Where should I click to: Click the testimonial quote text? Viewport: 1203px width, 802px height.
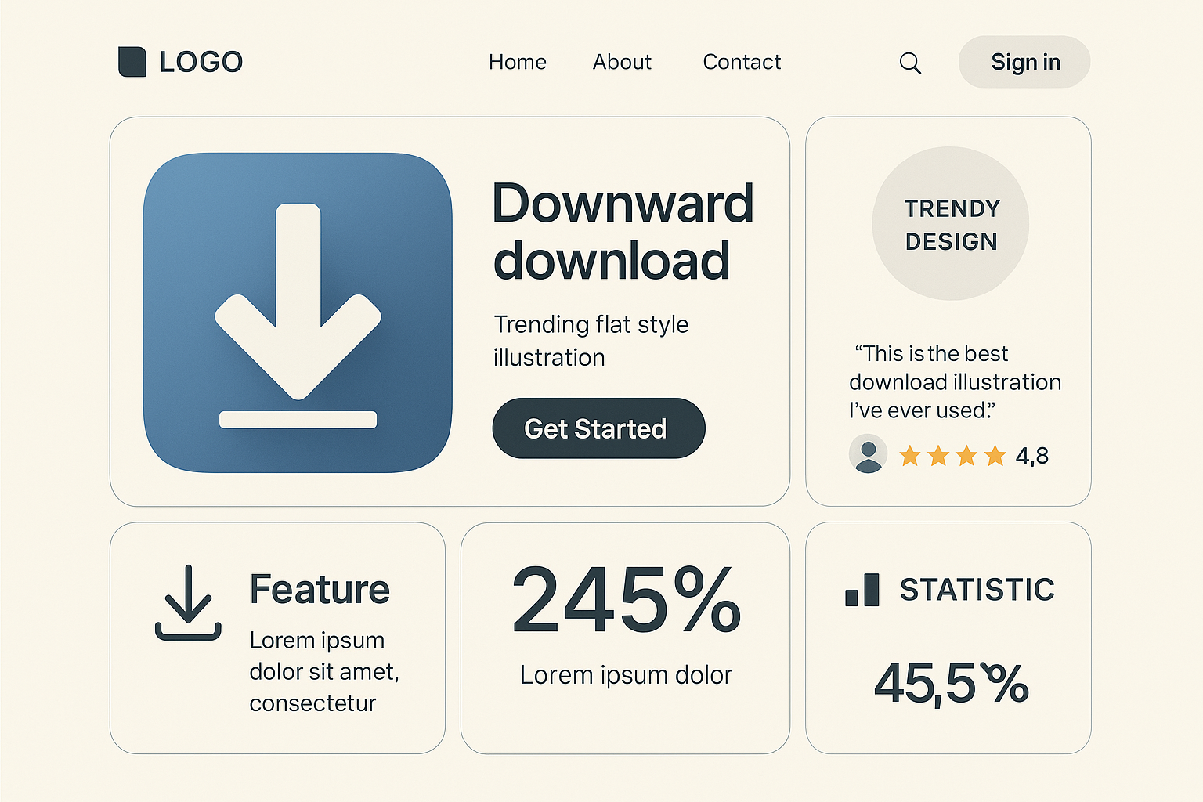[x=954, y=381]
